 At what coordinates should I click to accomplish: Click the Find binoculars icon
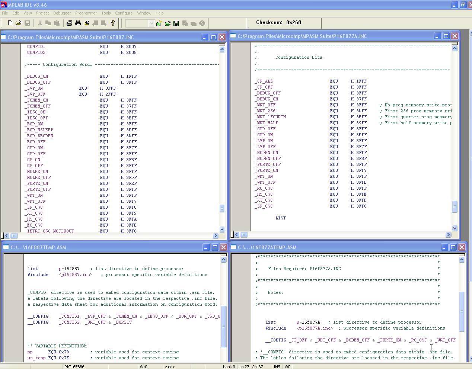pos(78,23)
